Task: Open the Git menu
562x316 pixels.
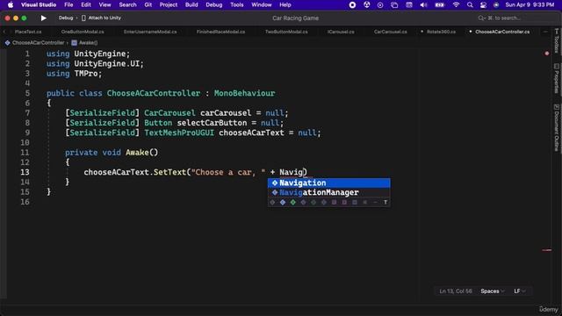Action: click(148, 5)
